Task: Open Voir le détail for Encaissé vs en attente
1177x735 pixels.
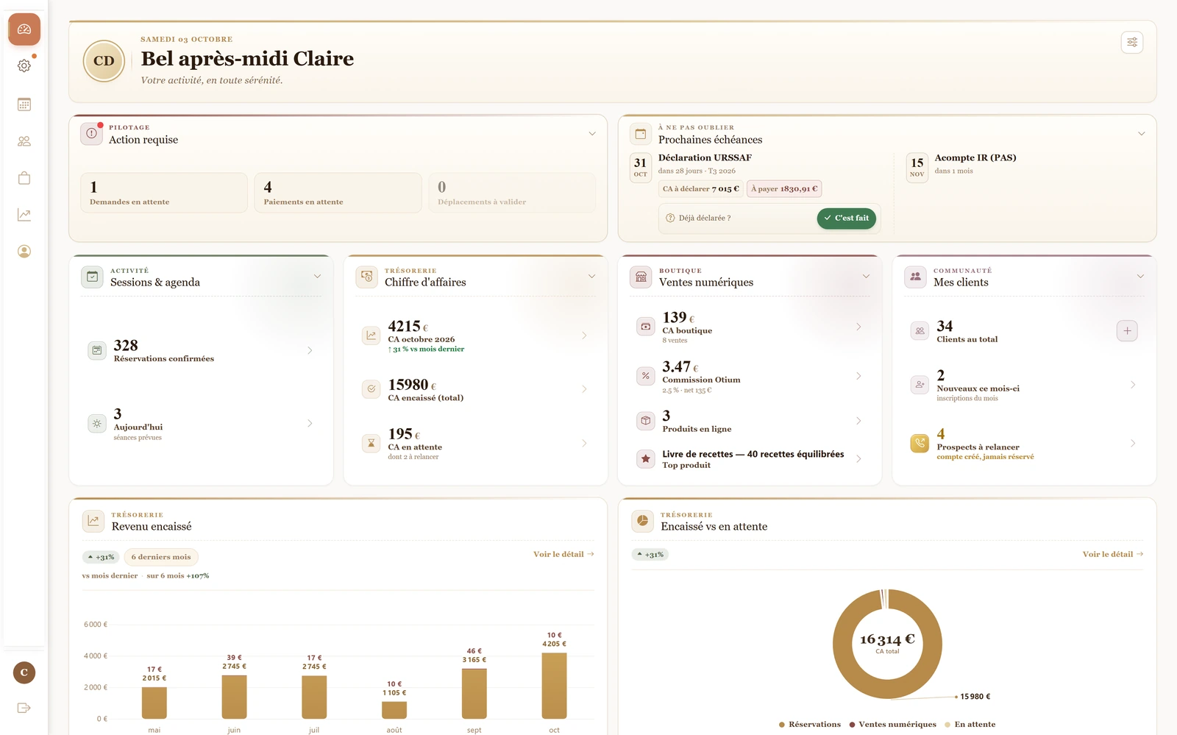Action: (1113, 555)
